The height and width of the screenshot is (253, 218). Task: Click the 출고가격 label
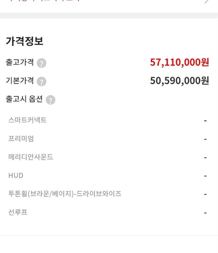click(x=19, y=62)
